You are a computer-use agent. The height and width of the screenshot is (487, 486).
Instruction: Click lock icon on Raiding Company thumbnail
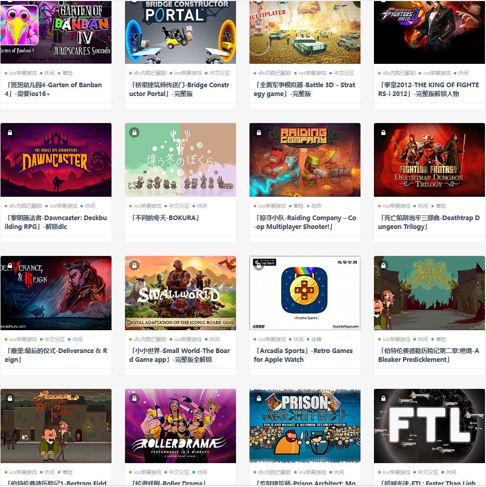(x=259, y=132)
